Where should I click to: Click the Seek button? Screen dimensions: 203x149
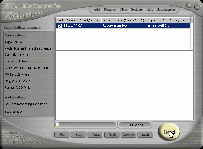145,135
